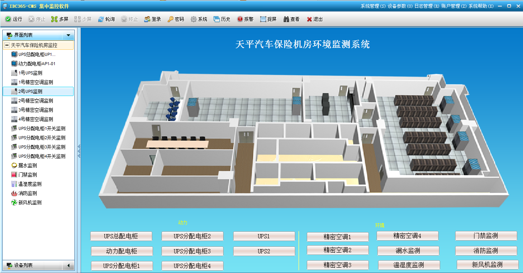Open the 系统 system gear icon
This screenshot has width=523, height=273.
point(193,19)
